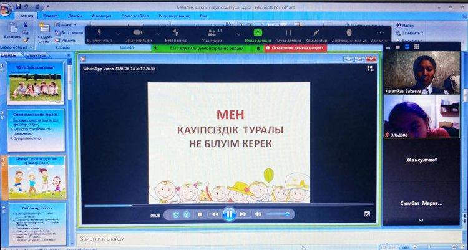Open Zoom security shield options
Viewport: 468px width, 250px height.
tap(179, 32)
